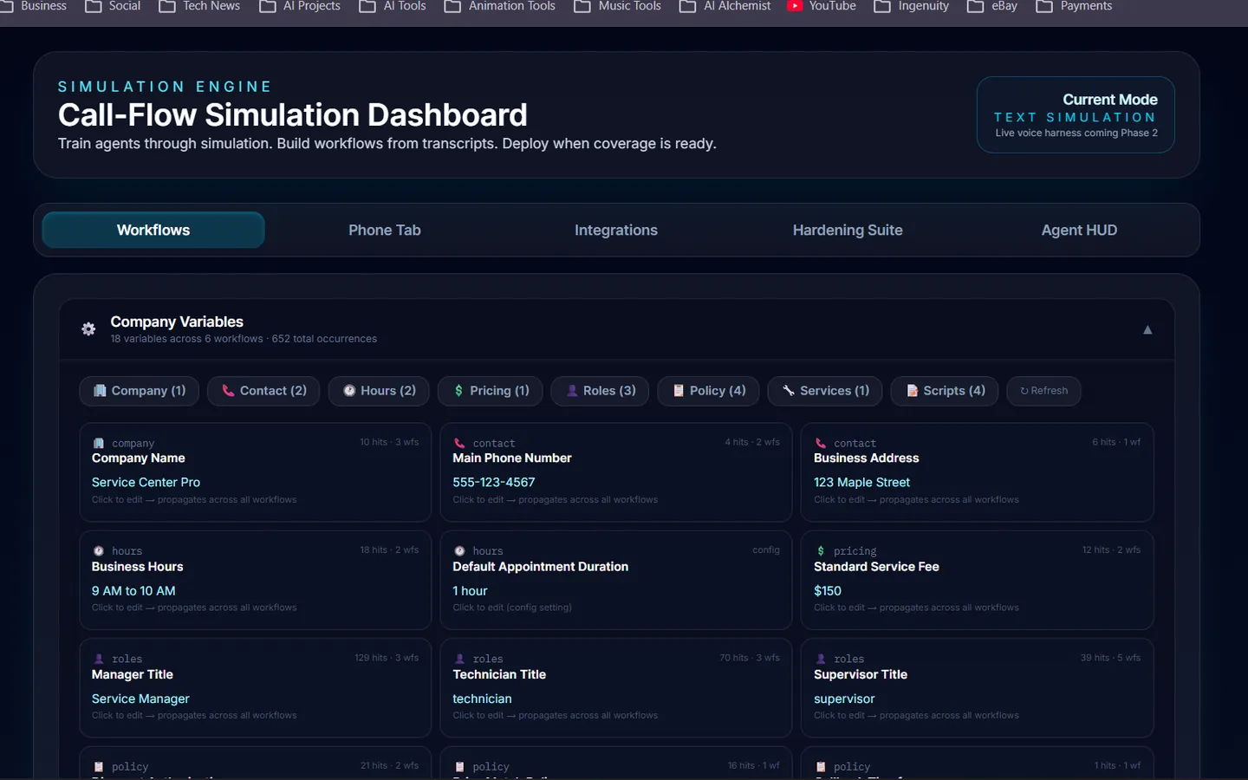This screenshot has height=780, width=1248.
Task: Filter variables by Pricing (1)
Action: [490, 391]
